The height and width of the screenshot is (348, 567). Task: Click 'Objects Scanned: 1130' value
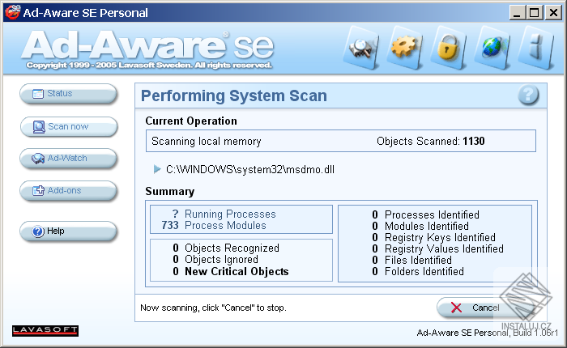[x=430, y=141]
